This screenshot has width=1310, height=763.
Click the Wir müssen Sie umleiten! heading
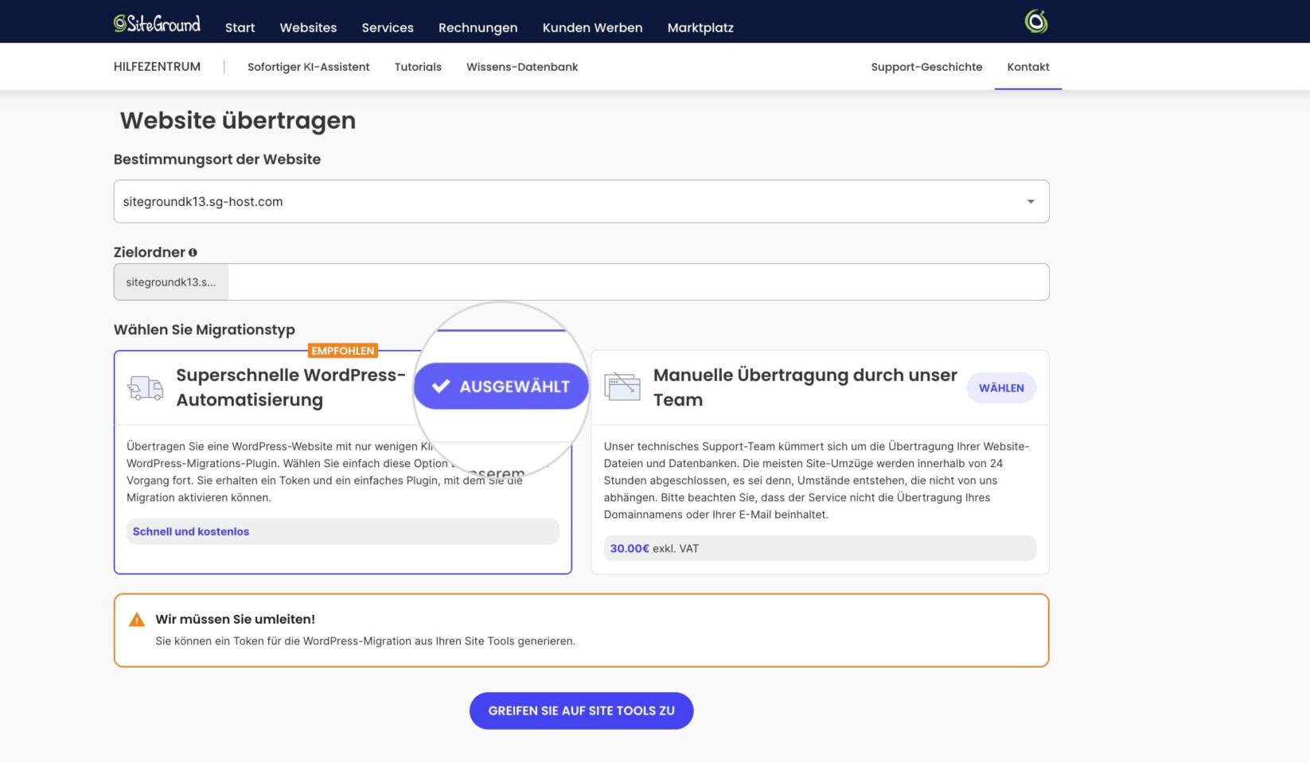(236, 619)
